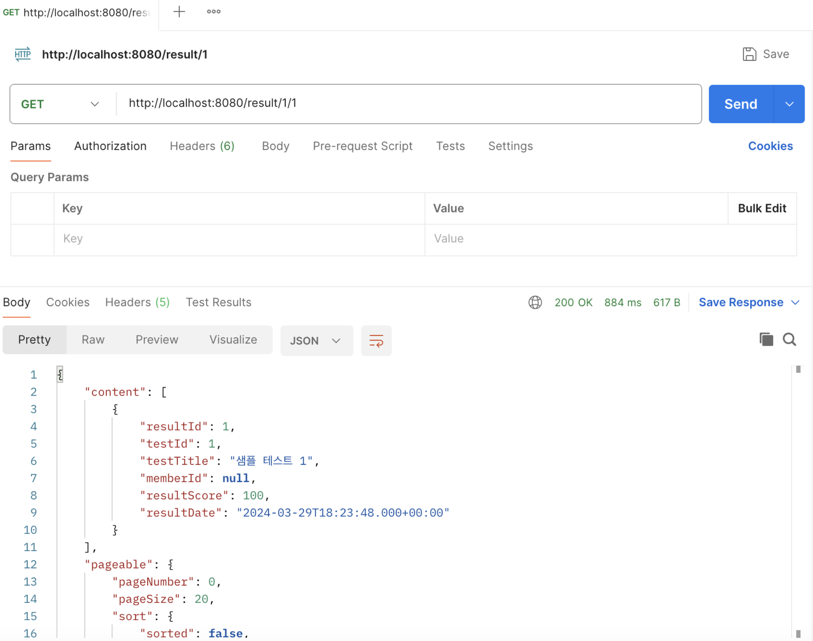Switch response view to Visualize
813x641 pixels.
(233, 340)
